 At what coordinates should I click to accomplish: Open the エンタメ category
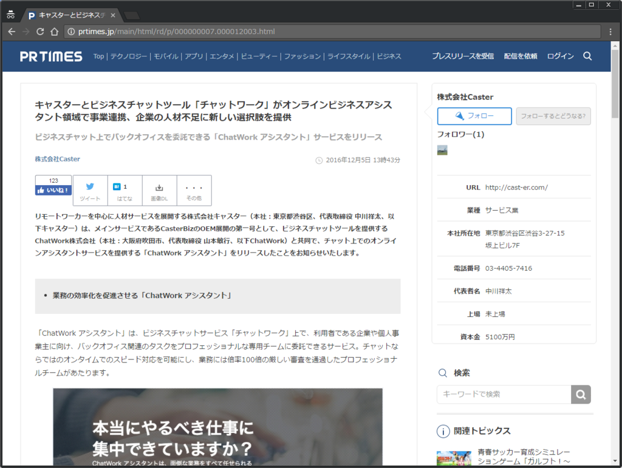click(222, 56)
